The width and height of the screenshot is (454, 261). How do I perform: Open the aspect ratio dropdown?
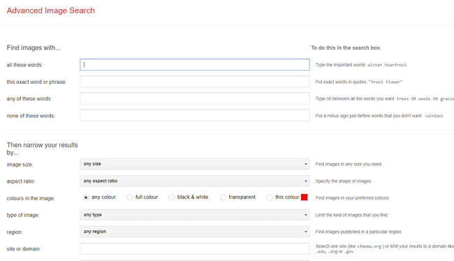(x=195, y=181)
